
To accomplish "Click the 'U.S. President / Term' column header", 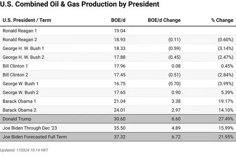I will click(x=27, y=20).
